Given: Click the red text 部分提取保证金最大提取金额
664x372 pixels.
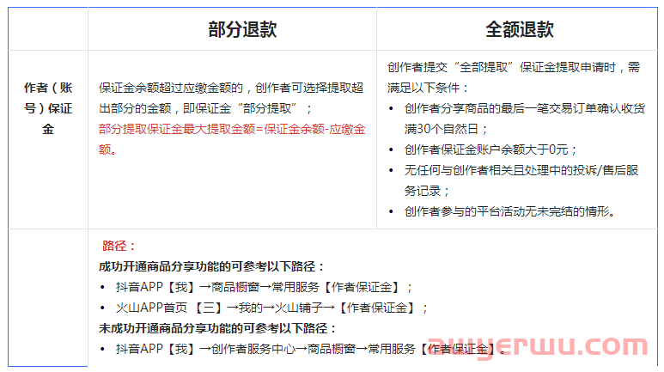Looking at the screenshot, I should [232, 139].
